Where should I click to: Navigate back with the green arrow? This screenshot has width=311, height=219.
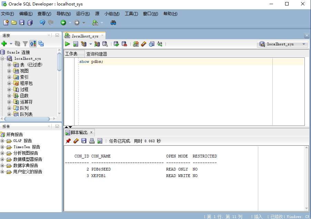(63, 23)
